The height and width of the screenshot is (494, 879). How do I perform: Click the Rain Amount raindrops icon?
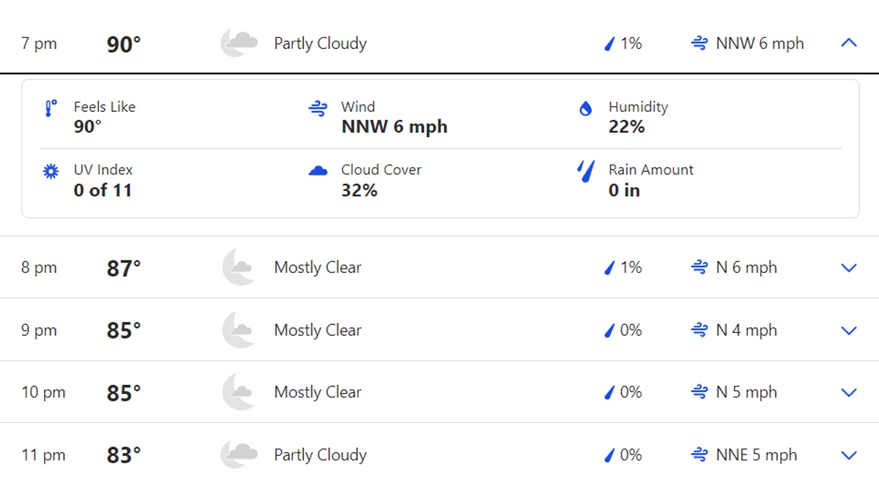(x=585, y=171)
